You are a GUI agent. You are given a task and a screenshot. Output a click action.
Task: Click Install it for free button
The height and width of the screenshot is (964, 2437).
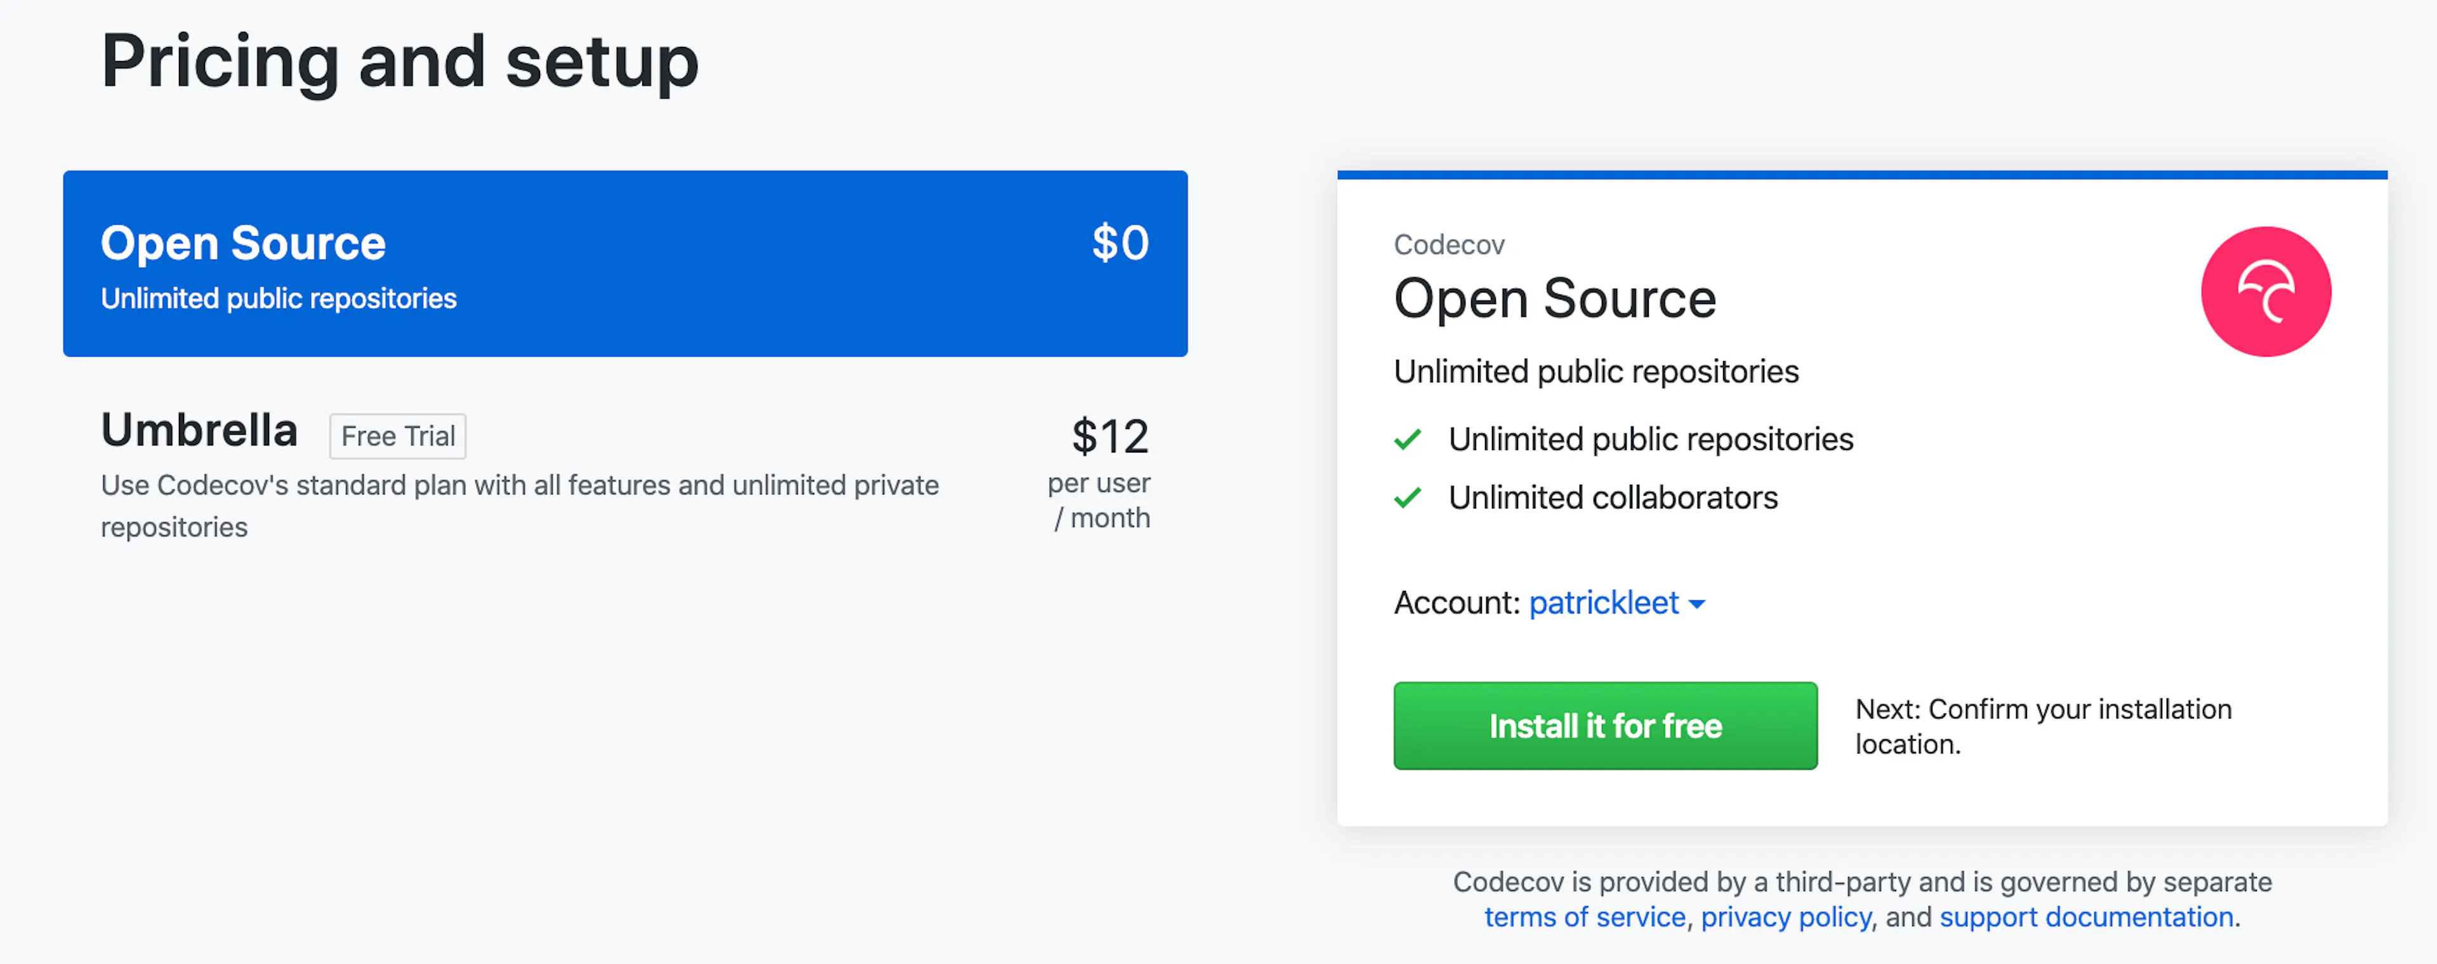(1606, 725)
